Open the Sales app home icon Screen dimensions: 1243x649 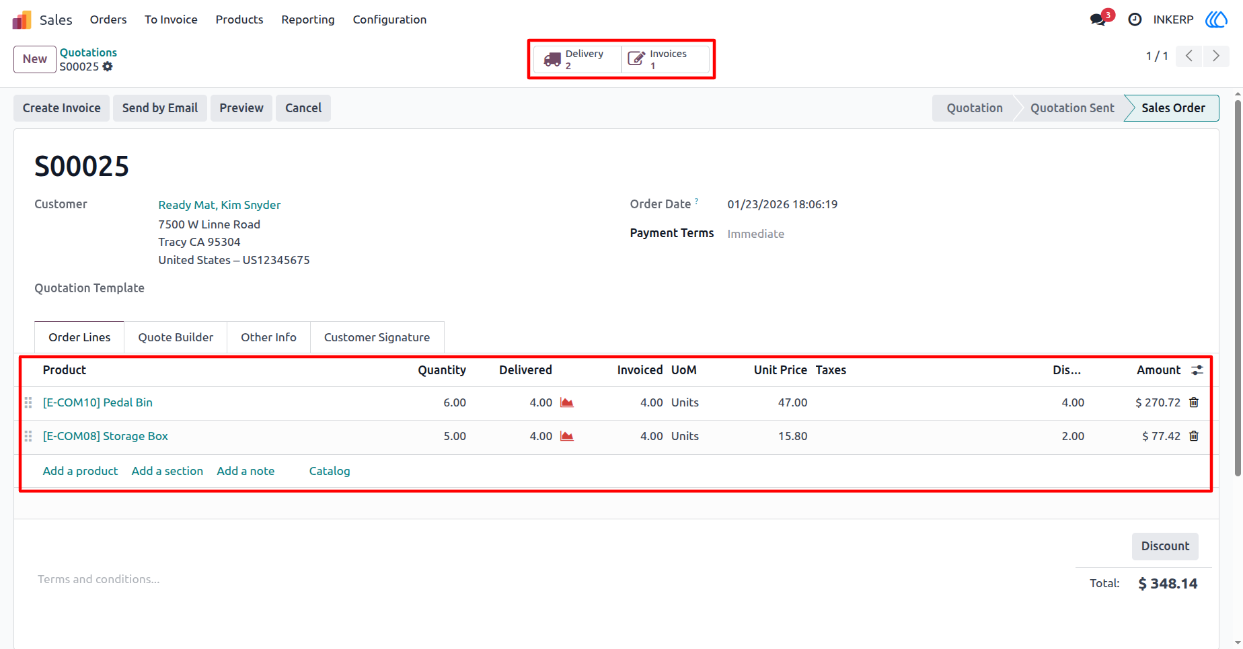pos(22,20)
